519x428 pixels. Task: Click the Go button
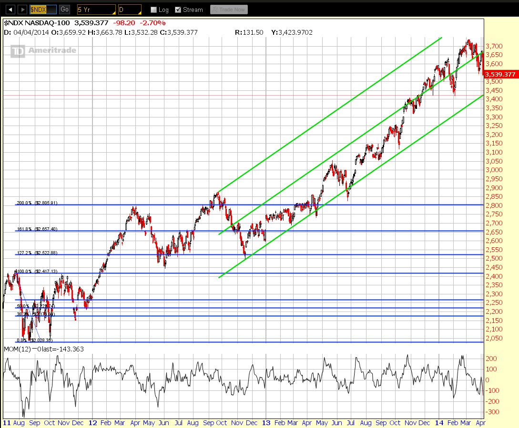[64, 10]
